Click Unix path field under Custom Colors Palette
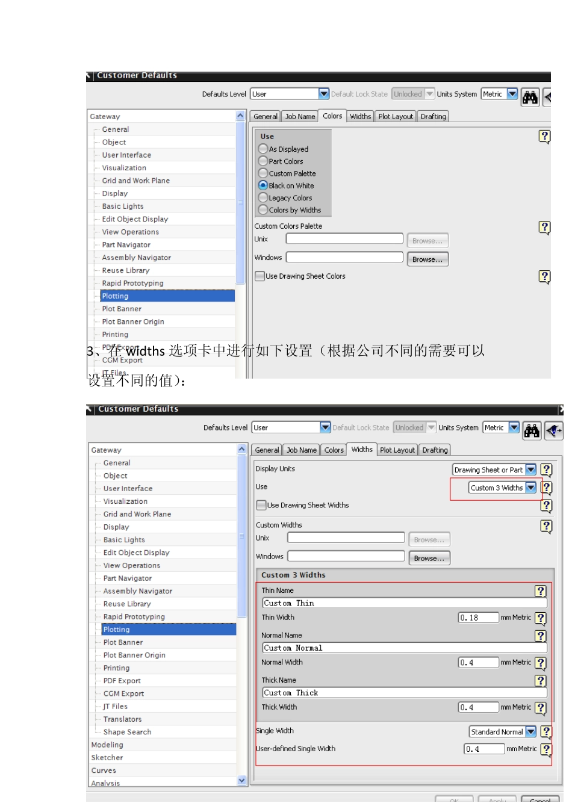Image resolution: width=572 pixels, height=809 pixels. [x=344, y=238]
